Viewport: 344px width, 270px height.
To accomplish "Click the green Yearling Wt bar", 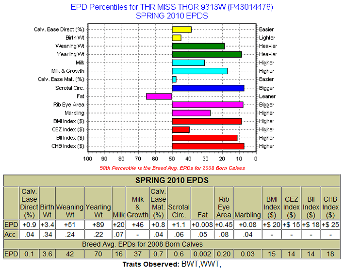I will click(207, 54).
